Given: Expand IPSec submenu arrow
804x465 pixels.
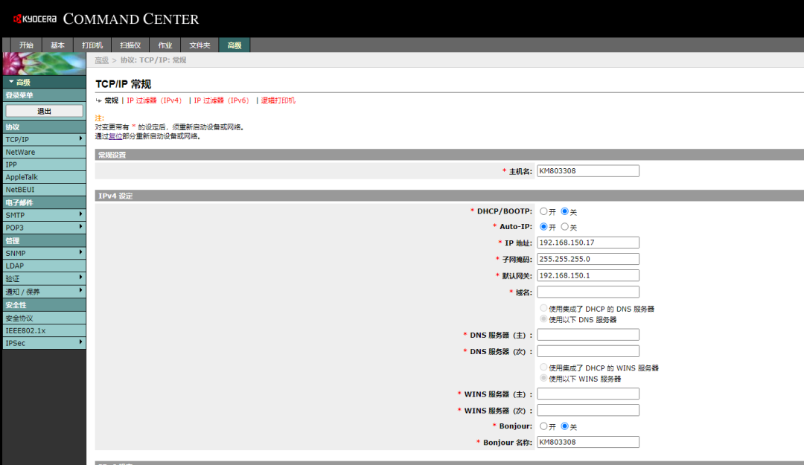Looking at the screenshot, I should (80, 342).
